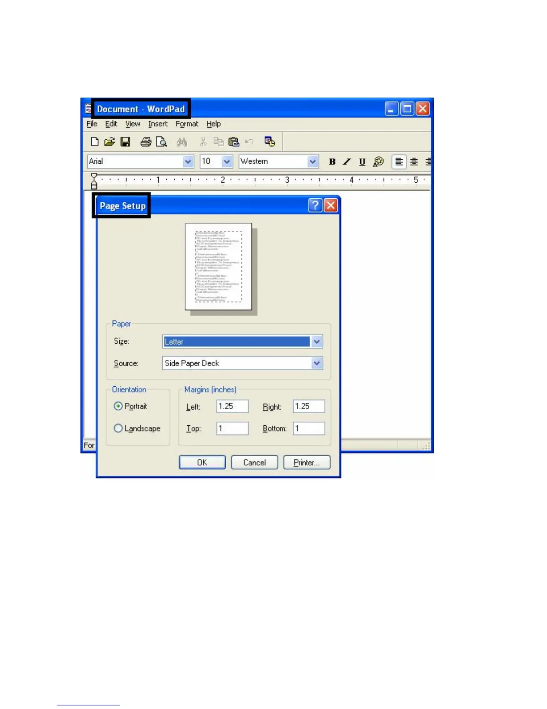Close the Page Setup dialog

coord(331,205)
